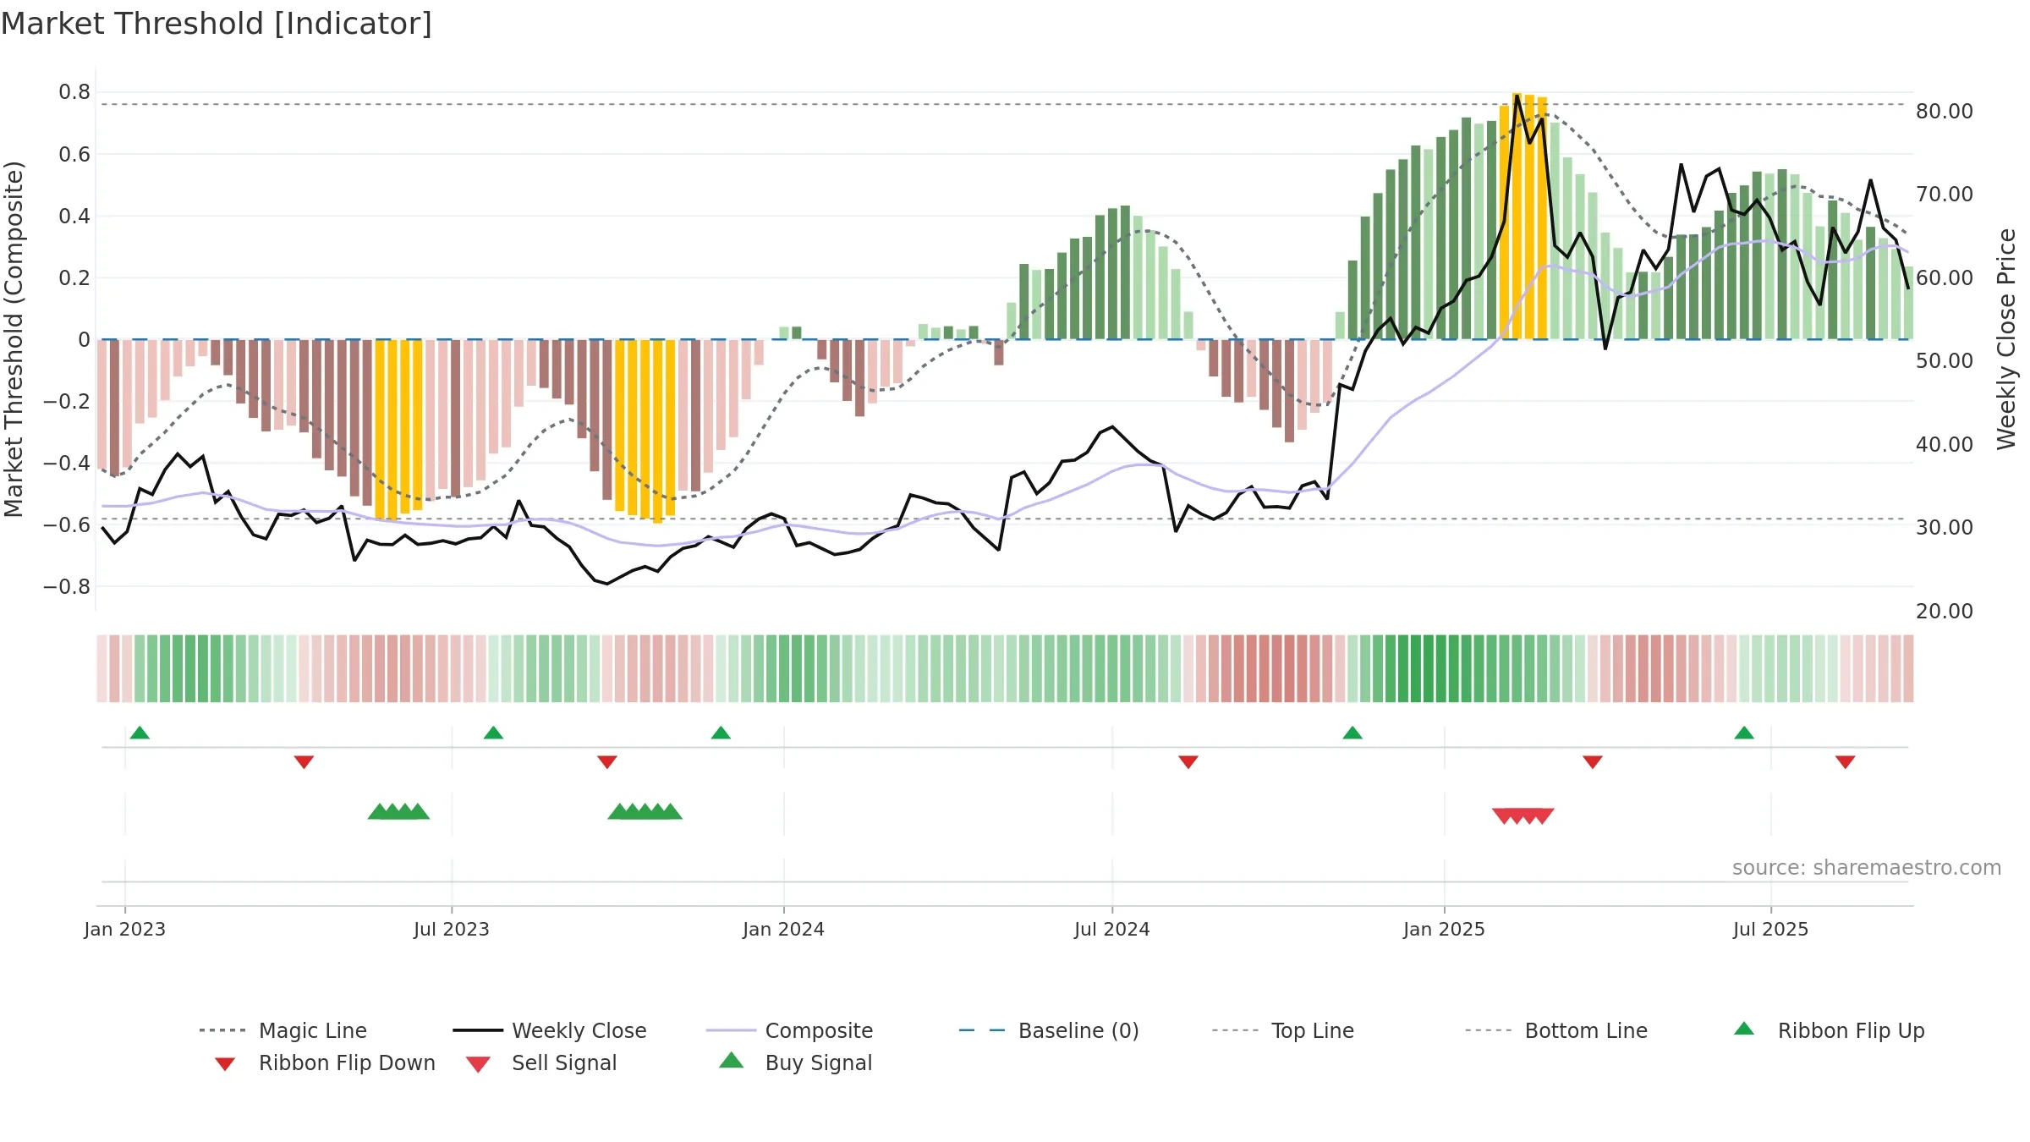Click the Jan 2024 x-axis label
The image size is (2030, 1142).
784,929
